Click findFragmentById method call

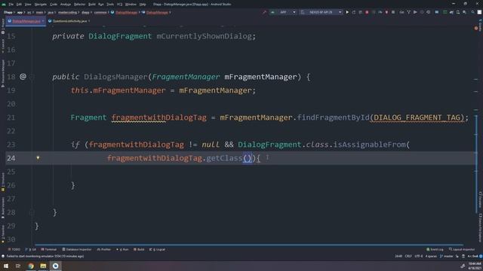[x=333, y=117]
